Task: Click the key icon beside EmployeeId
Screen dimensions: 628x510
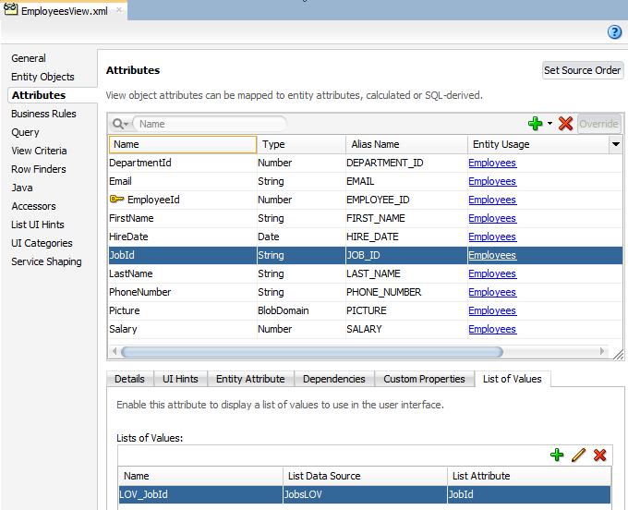Action: 116,200
